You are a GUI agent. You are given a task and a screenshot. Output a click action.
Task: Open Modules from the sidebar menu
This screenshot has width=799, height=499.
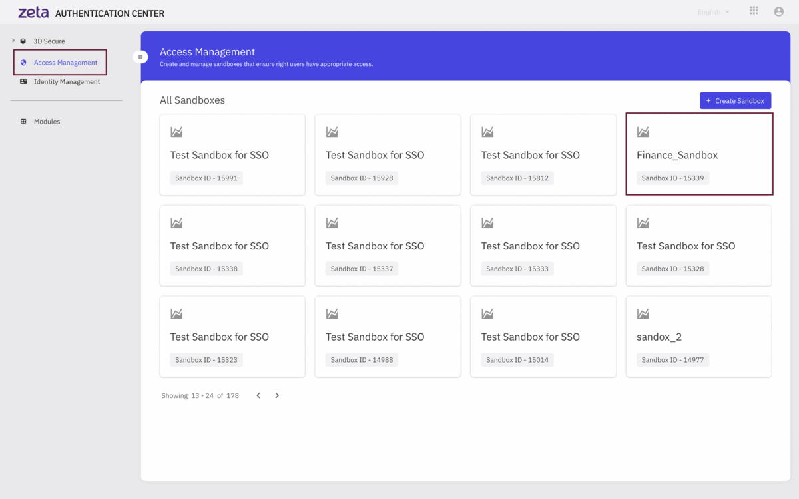point(47,122)
